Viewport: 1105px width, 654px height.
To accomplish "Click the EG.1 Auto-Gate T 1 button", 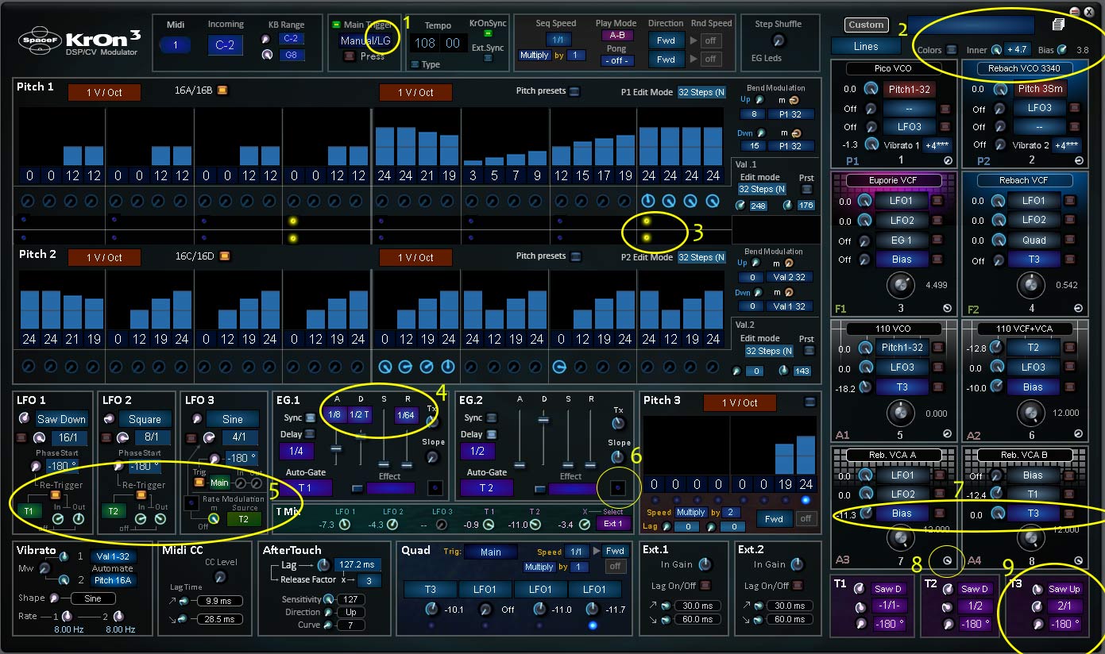I will point(305,488).
